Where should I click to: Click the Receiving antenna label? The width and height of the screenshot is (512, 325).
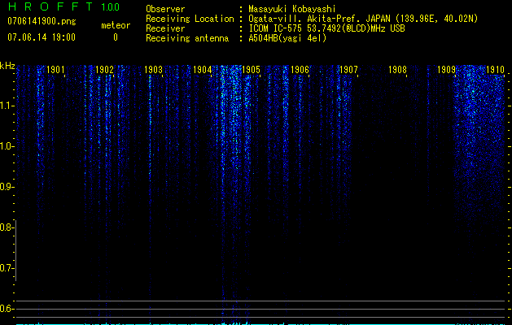pyautogui.click(x=187, y=38)
